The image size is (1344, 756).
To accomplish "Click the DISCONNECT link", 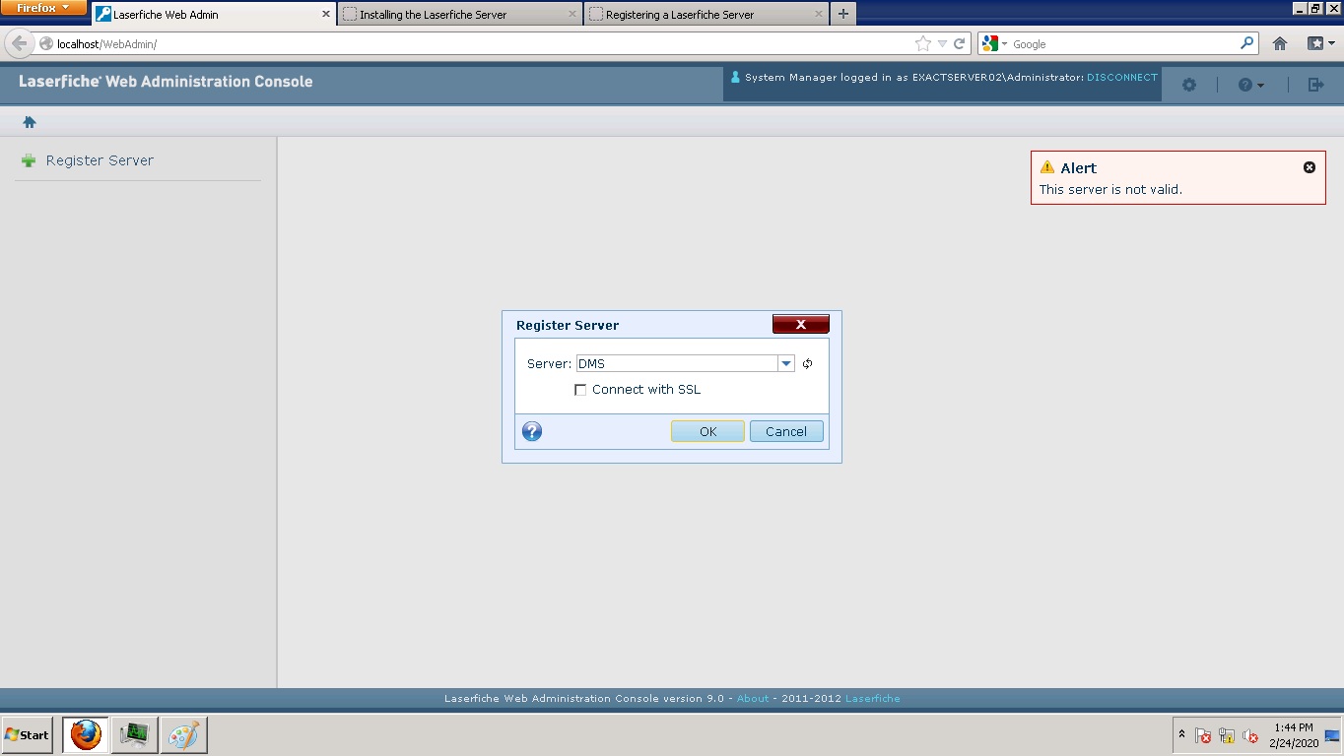I will click(x=1122, y=78).
